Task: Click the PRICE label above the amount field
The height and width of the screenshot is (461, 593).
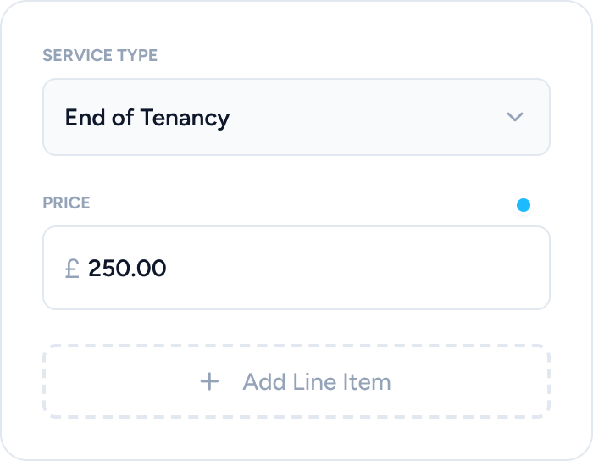Action: 66,203
